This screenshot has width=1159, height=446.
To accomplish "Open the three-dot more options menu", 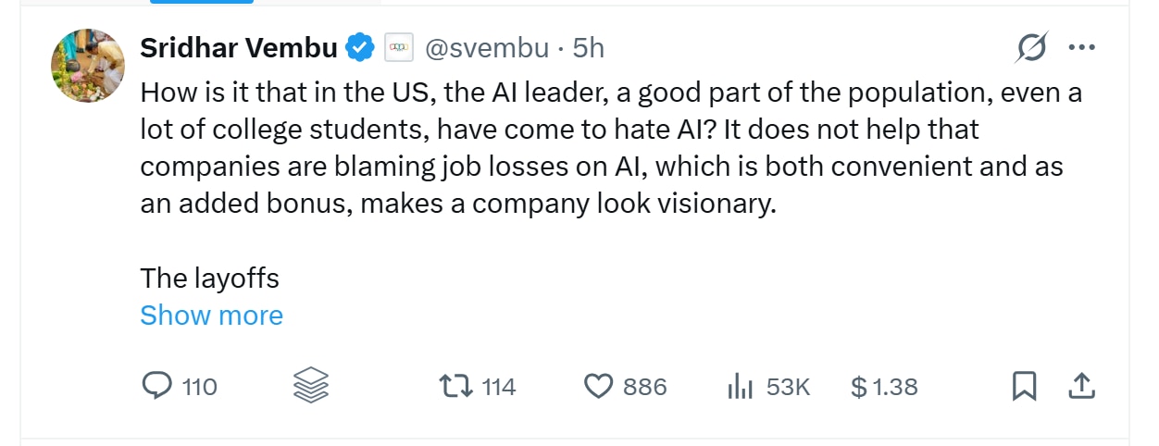I will coord(1081,48).
